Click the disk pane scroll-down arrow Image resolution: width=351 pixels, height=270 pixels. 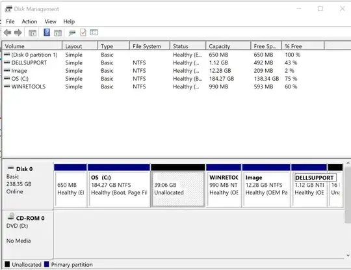[x=348, y=255]
